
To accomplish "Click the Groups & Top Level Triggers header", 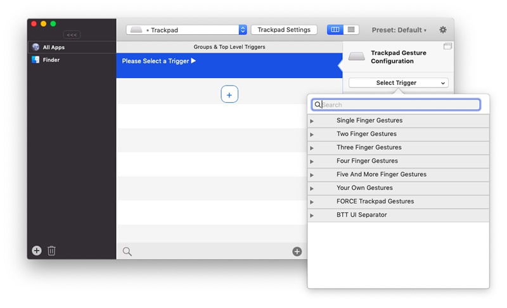I will coord(229,47).
